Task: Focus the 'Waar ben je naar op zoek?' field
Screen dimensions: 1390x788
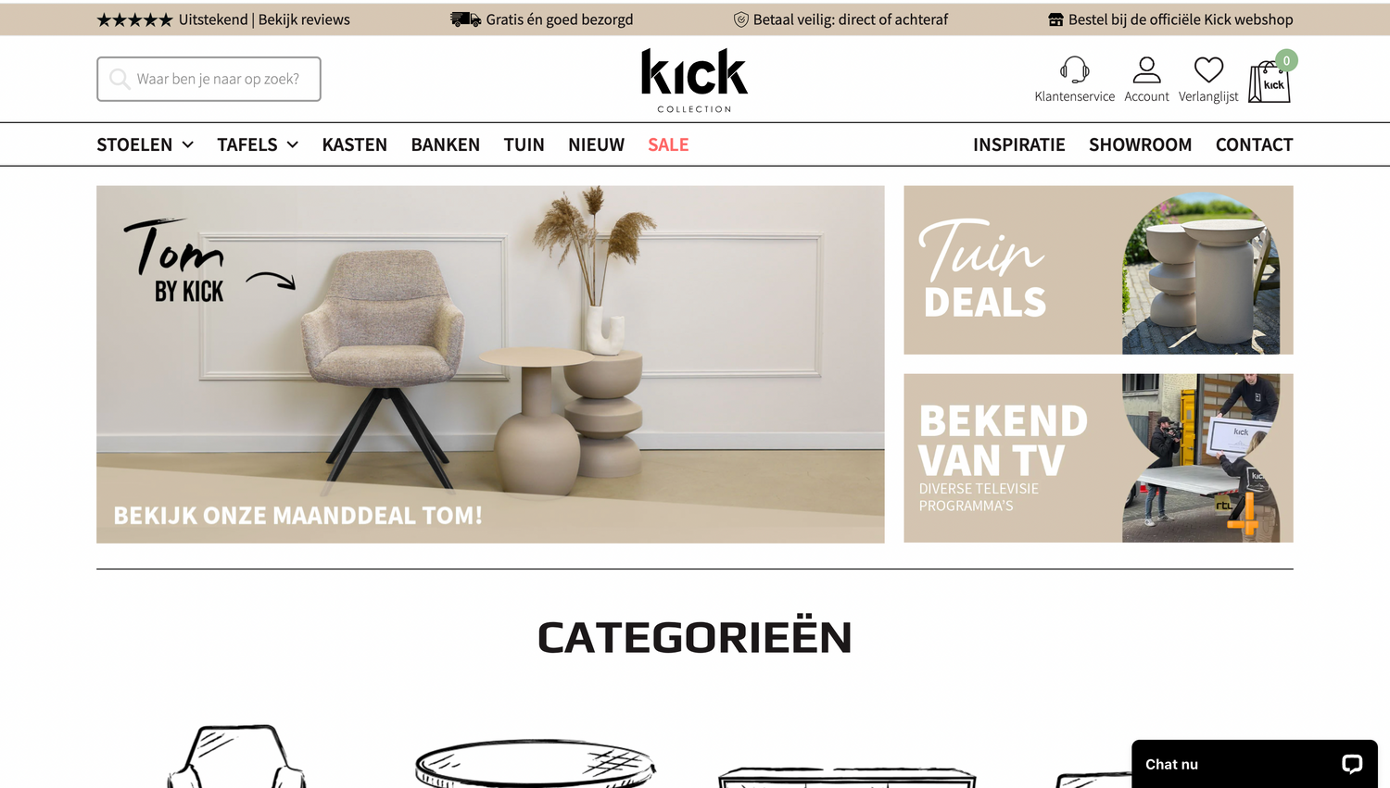Action: pos(208,79)
